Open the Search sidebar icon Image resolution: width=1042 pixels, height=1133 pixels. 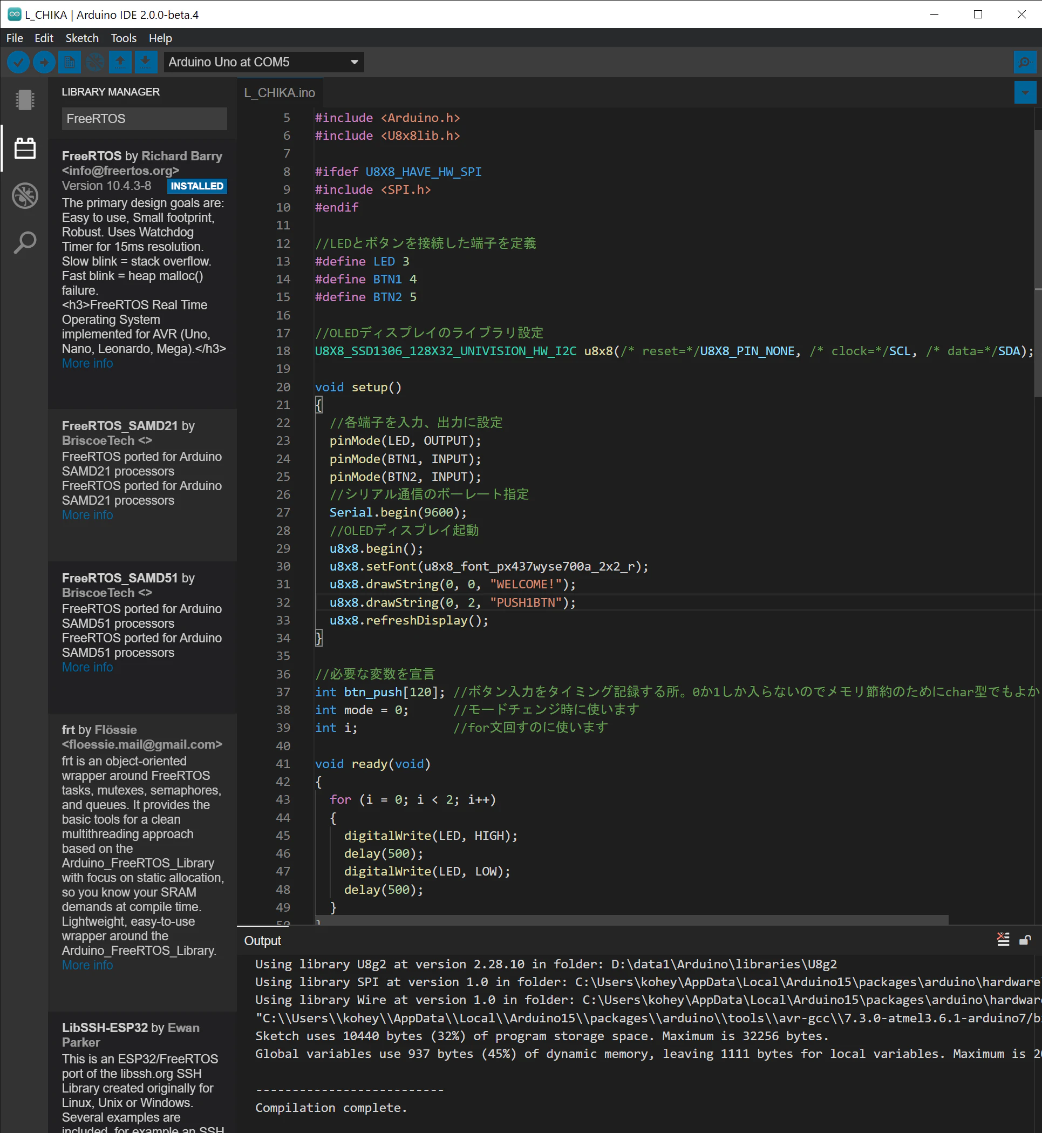[x=25, y=243]
